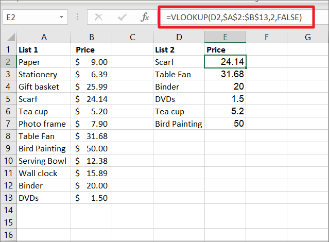Select the 'Table Fan' cell in column D
The image size is (329, 242).
coord(179,74)
